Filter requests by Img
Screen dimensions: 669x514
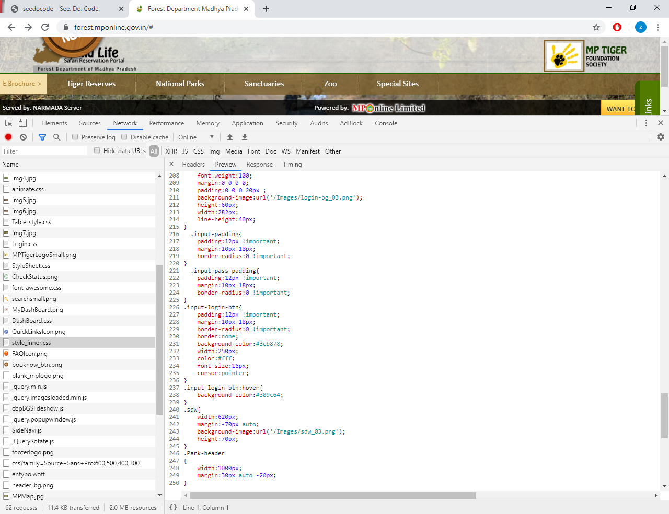pos(214,151)
